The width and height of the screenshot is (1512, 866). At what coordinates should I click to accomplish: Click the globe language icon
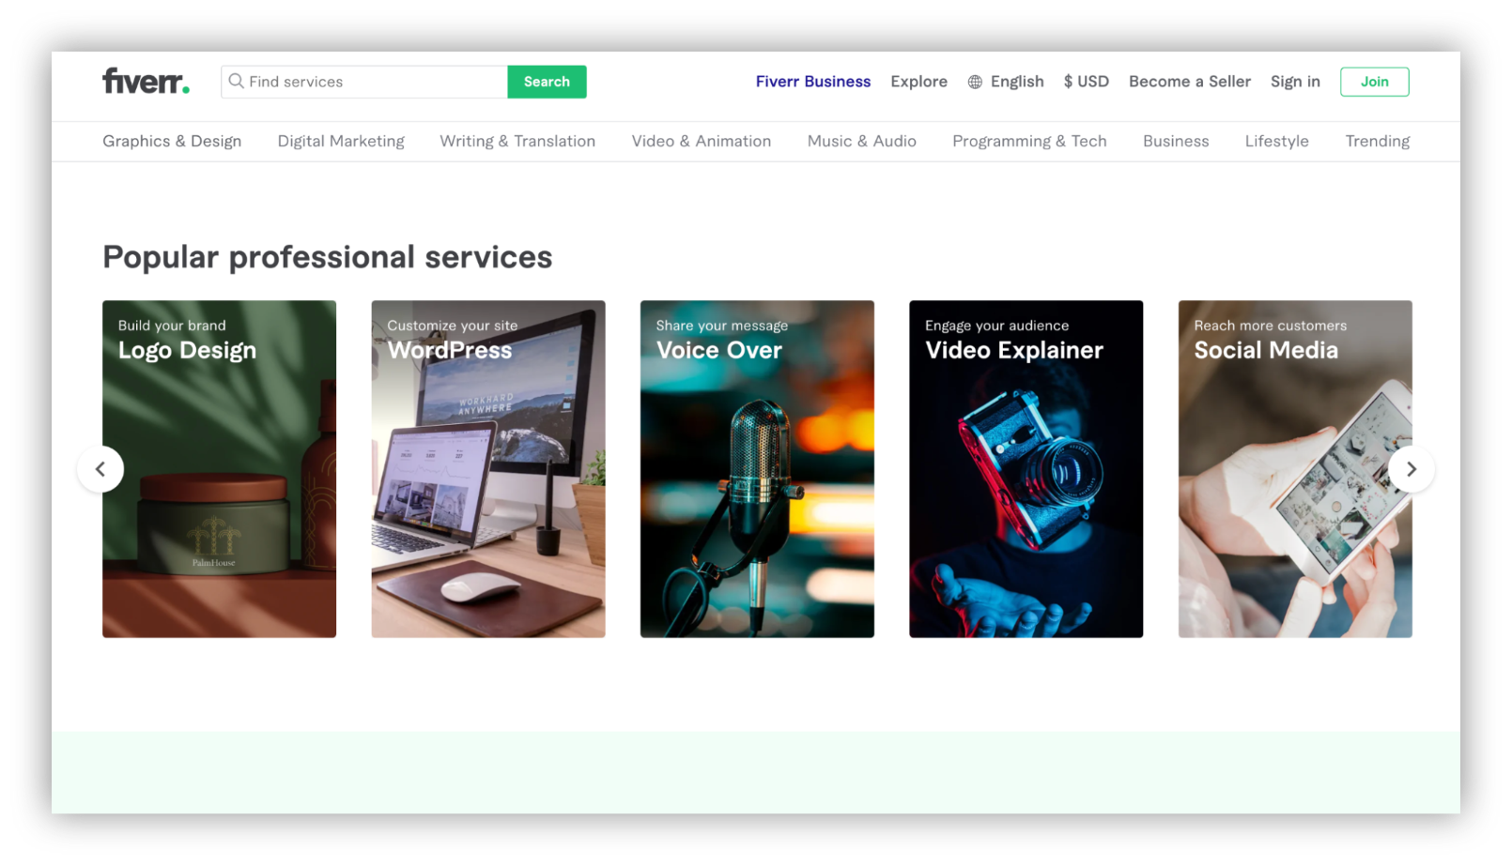[975, 83]
